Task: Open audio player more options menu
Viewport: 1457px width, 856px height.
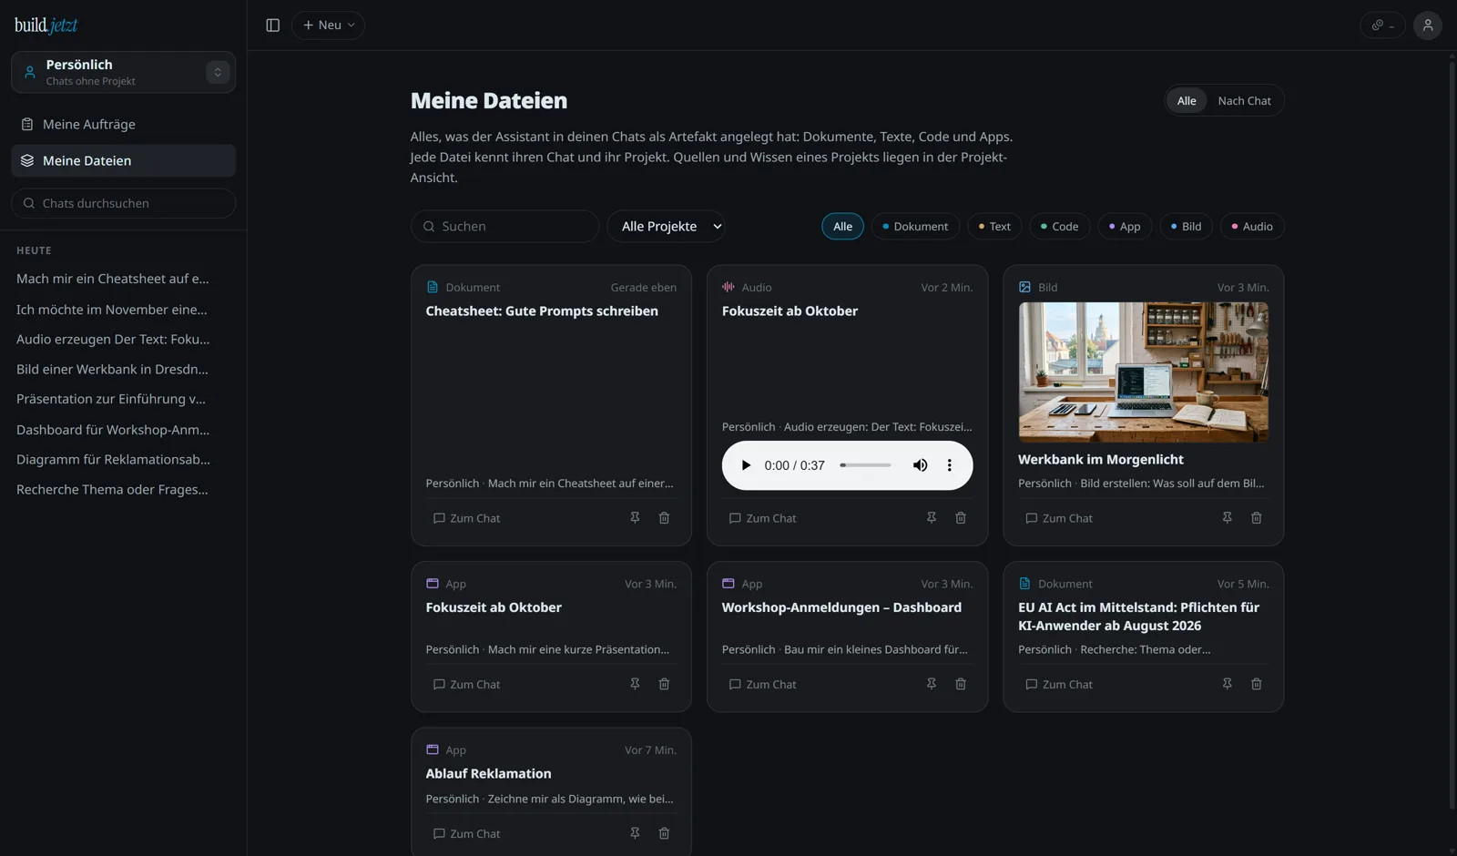Action: (949, 465)
